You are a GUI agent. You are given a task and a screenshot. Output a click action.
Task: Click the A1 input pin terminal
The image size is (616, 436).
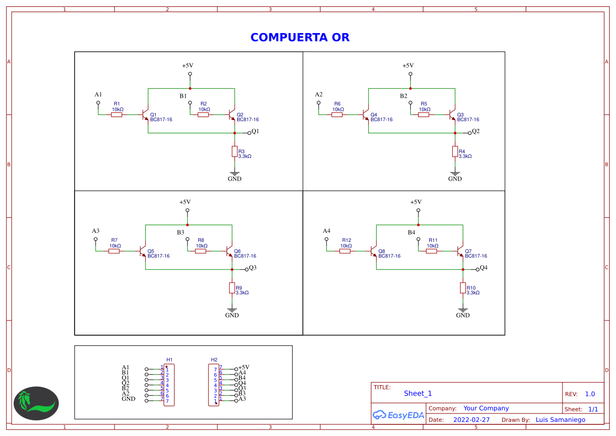pos(98,103)
